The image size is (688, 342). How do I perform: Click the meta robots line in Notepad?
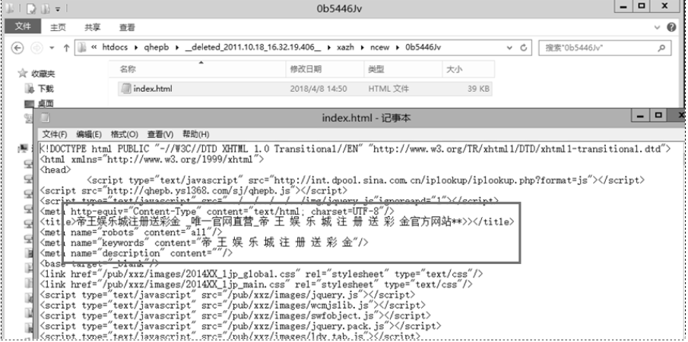pyautogui.click(x=132, y=232)
